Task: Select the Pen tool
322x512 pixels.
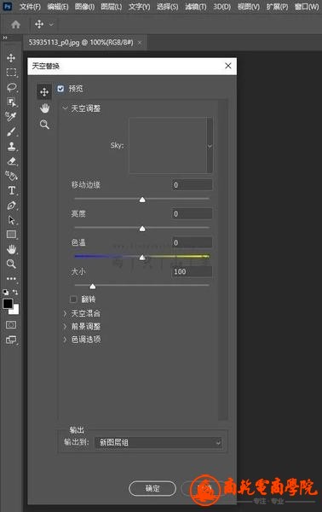Action: pyautogui.click(x=11, y=206)
